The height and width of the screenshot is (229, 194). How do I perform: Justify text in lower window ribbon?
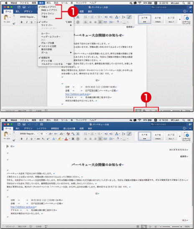point(100,139)
